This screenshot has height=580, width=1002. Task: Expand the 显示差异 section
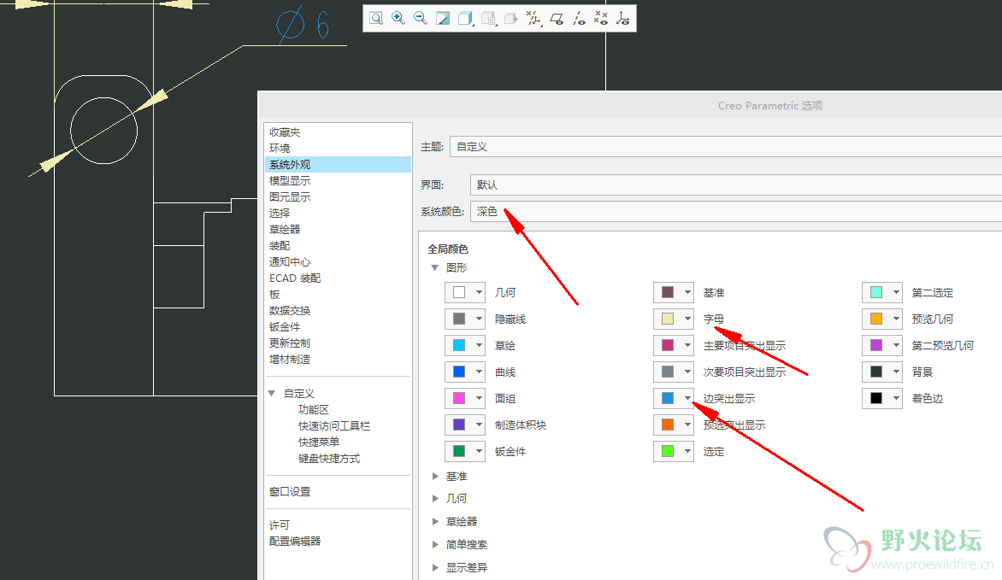coord(435,568)
